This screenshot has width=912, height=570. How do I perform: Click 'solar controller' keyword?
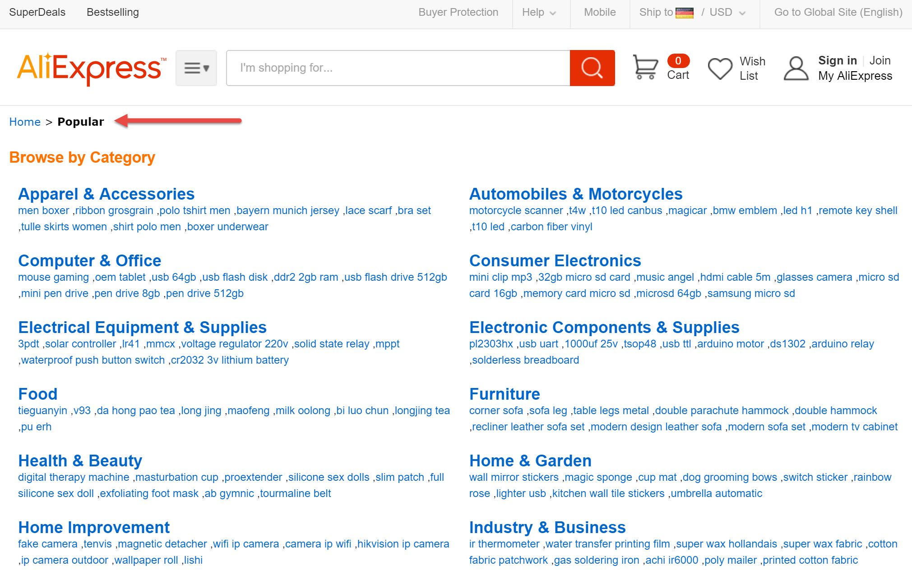[x=81, y=344]
